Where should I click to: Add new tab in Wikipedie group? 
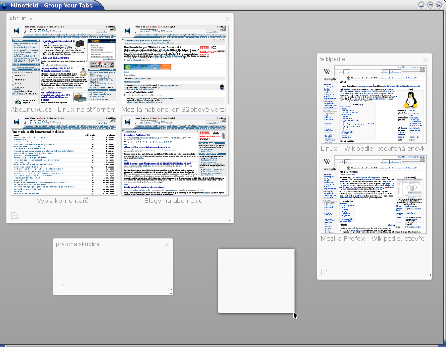pos(325,272)
